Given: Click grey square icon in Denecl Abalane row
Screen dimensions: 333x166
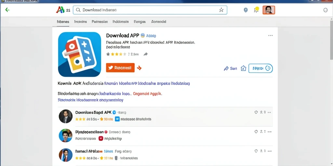Looking at the screenshot, I should [116, 158].
